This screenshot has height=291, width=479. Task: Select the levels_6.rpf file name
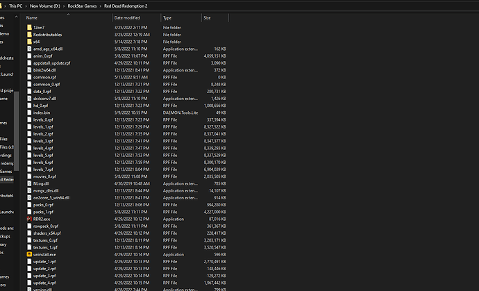point(43,163)
